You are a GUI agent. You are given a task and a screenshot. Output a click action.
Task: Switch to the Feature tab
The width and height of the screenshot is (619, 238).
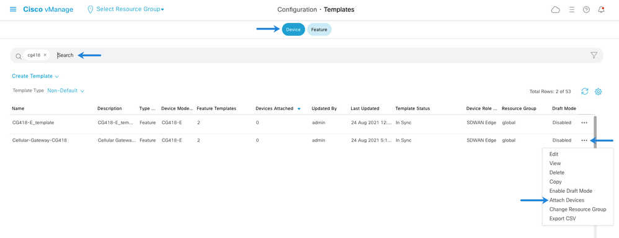(x=319, y=30)
